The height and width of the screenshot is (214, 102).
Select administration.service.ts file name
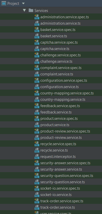coord(60,23)
